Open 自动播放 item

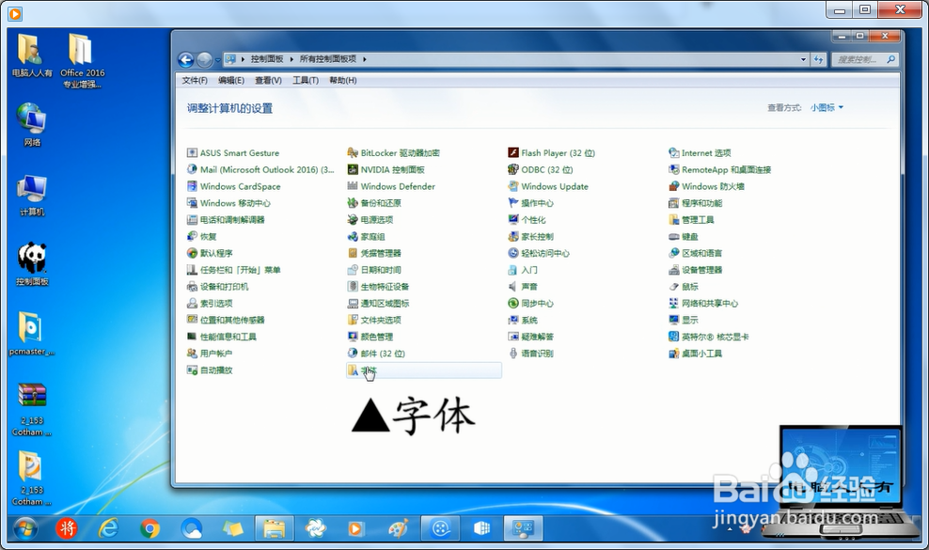tap(209, 369)
